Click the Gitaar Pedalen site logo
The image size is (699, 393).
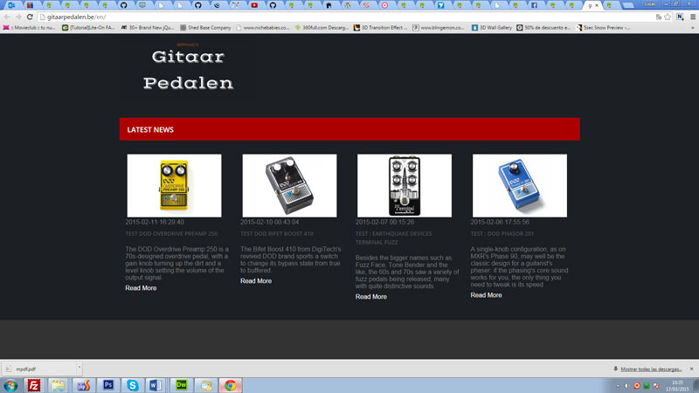188,69
